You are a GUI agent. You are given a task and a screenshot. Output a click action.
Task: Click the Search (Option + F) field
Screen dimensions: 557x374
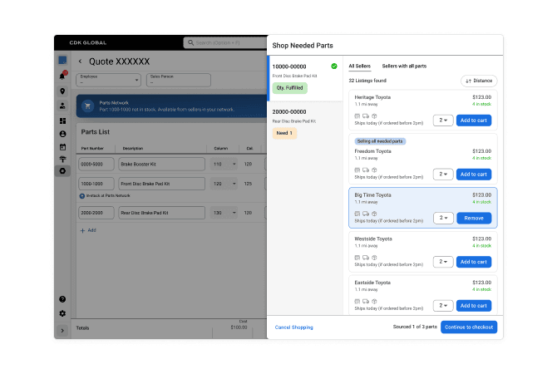pyautogui.click(x=225, y=42)
